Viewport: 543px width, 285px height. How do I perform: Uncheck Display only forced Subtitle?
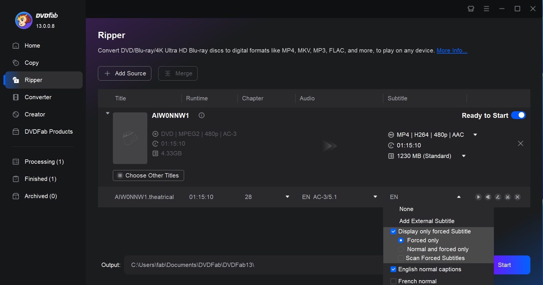point(393,231)
